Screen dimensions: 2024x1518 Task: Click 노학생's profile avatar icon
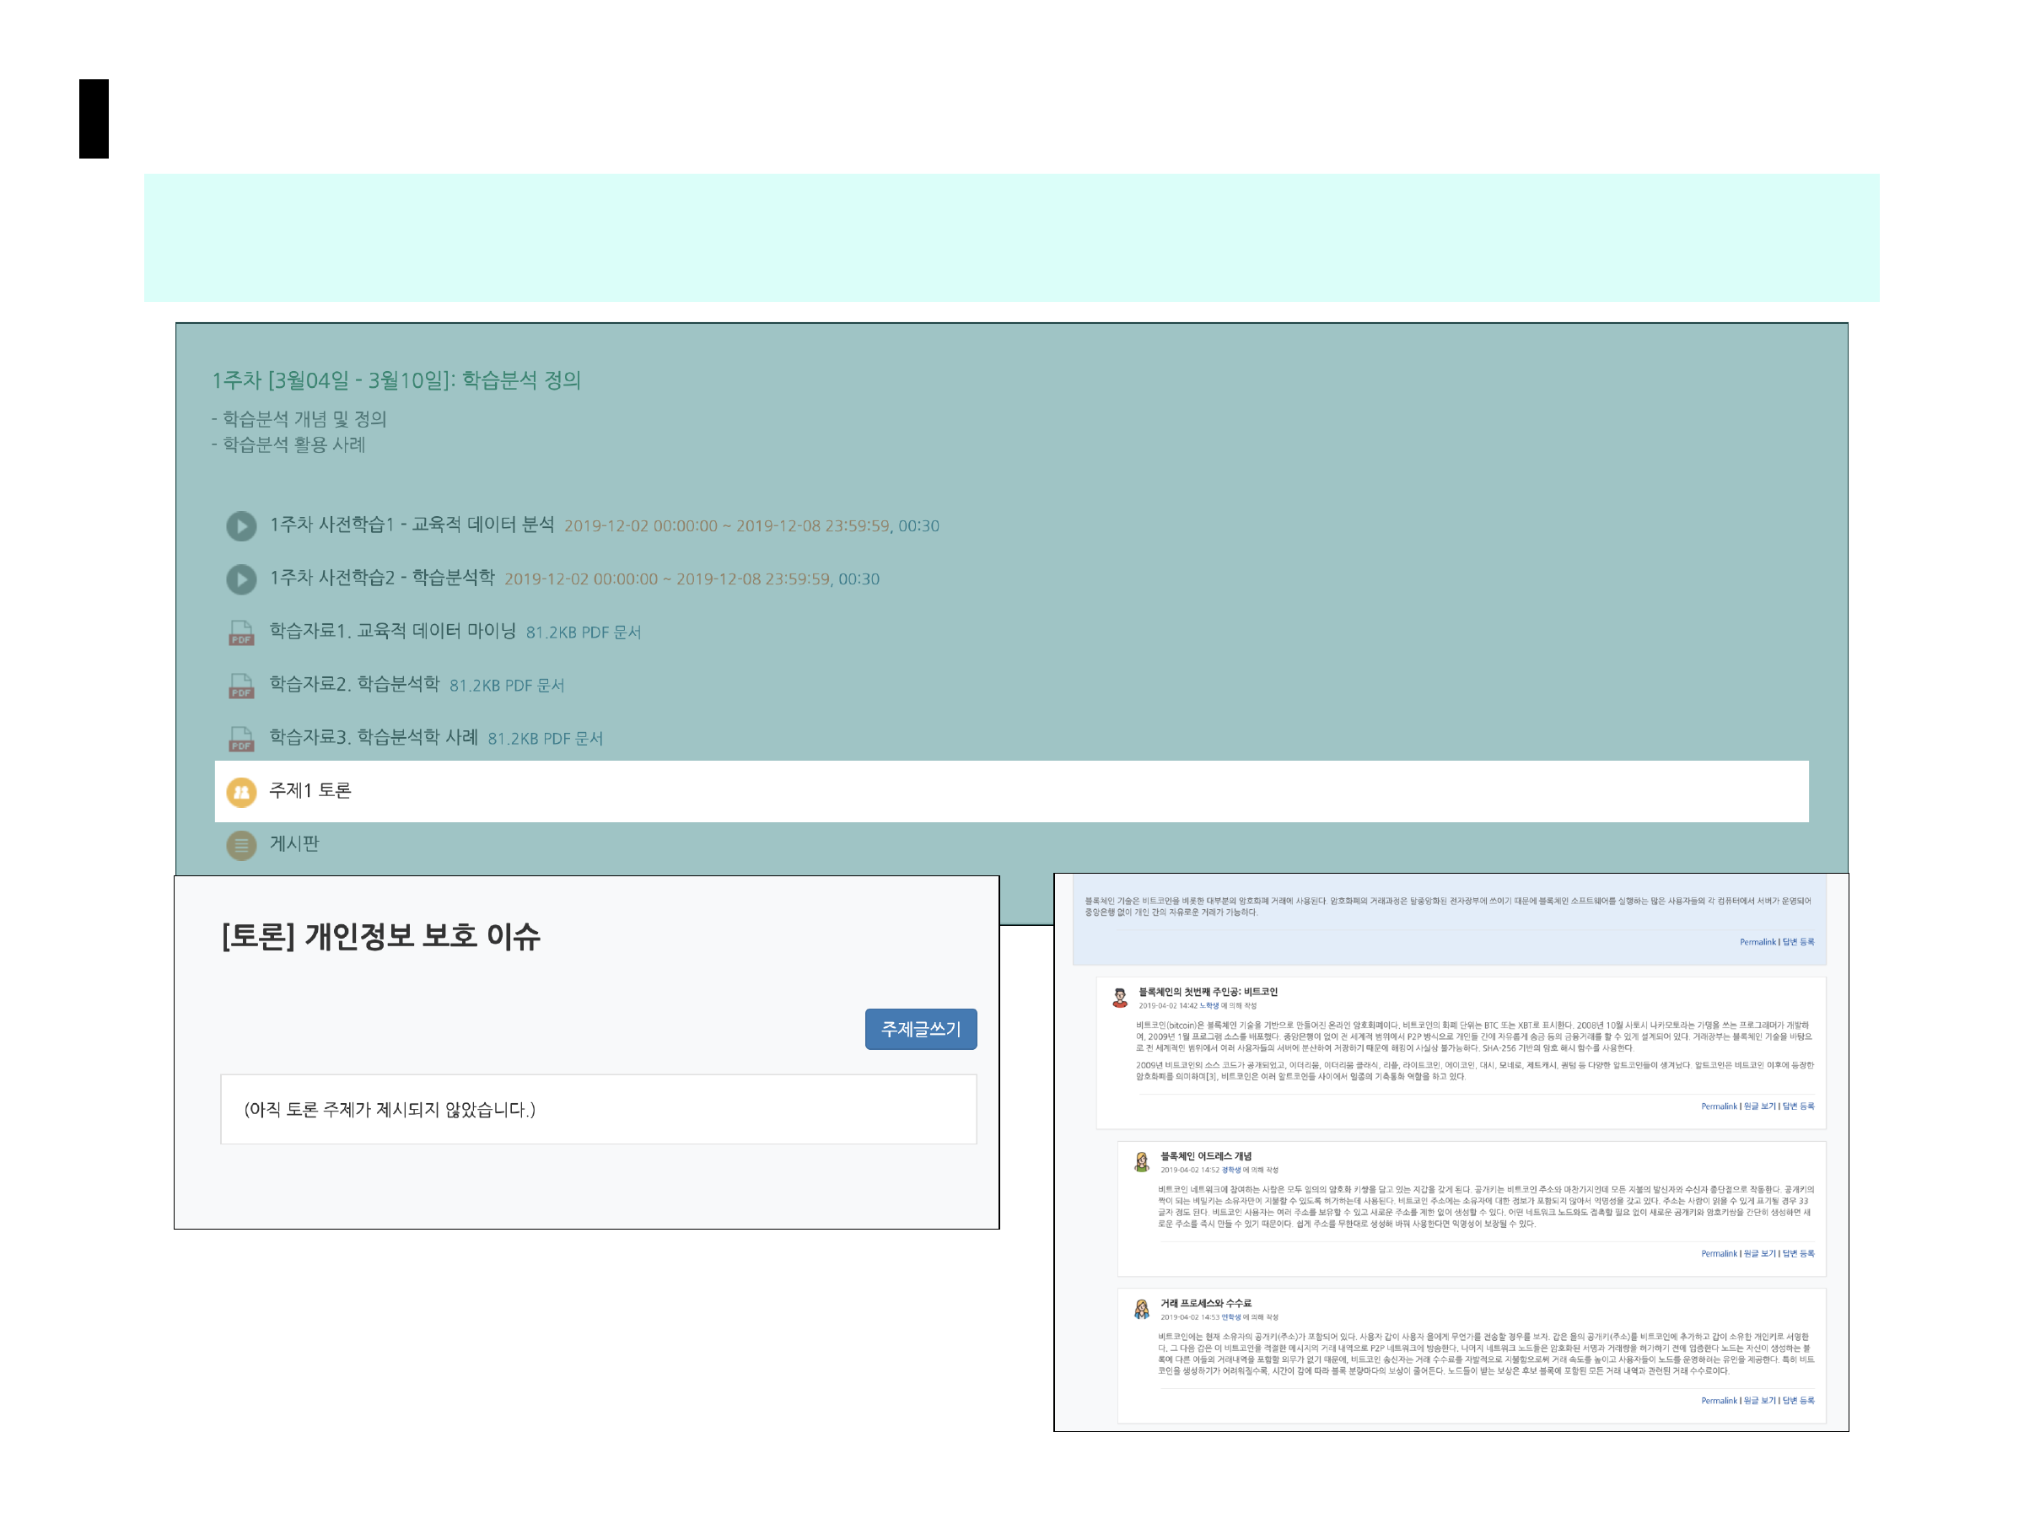point(1118,998)
